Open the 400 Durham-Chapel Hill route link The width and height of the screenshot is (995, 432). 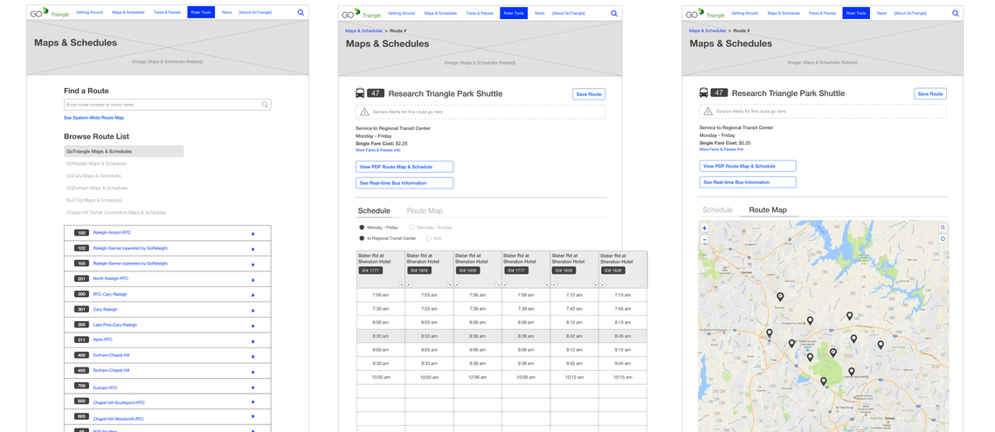click(111, 355)
